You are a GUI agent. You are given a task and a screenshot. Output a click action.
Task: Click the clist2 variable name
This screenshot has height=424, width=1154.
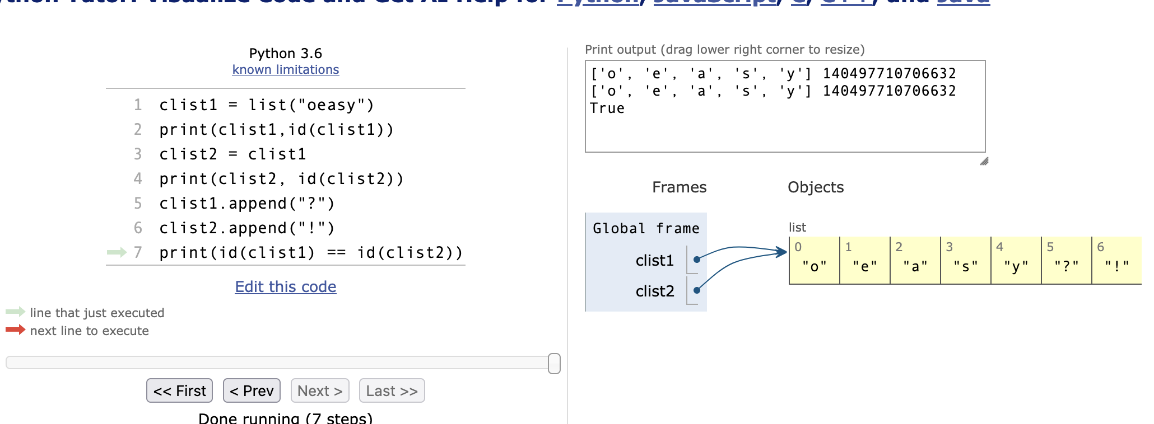pos(654,291)
